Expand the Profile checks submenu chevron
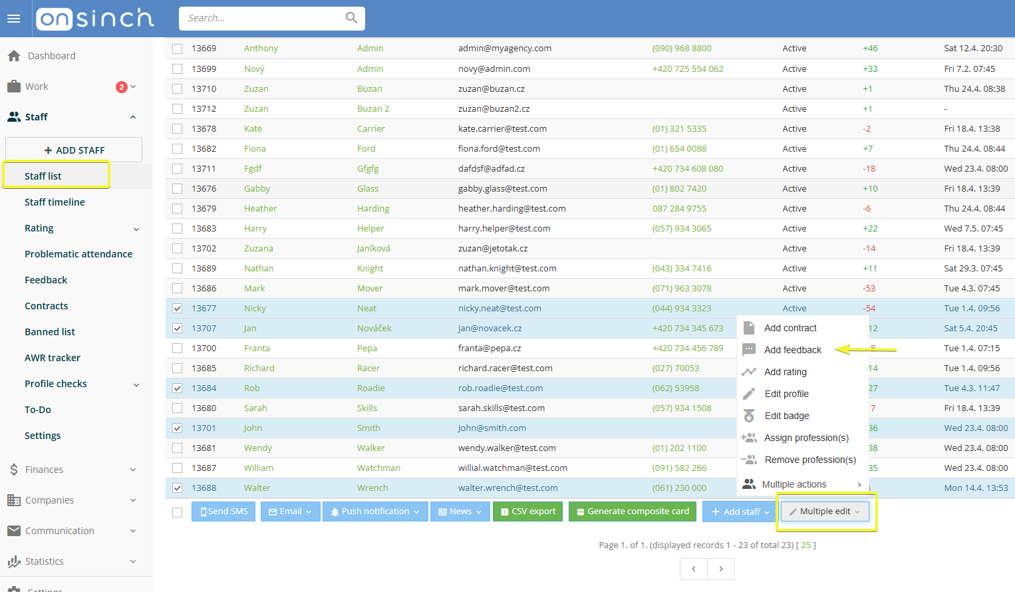Viewport: 1015px width, 592px height. [136, 384]
